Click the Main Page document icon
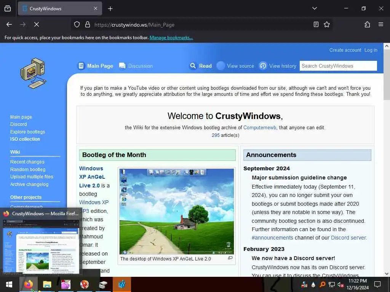 [81, 66]
